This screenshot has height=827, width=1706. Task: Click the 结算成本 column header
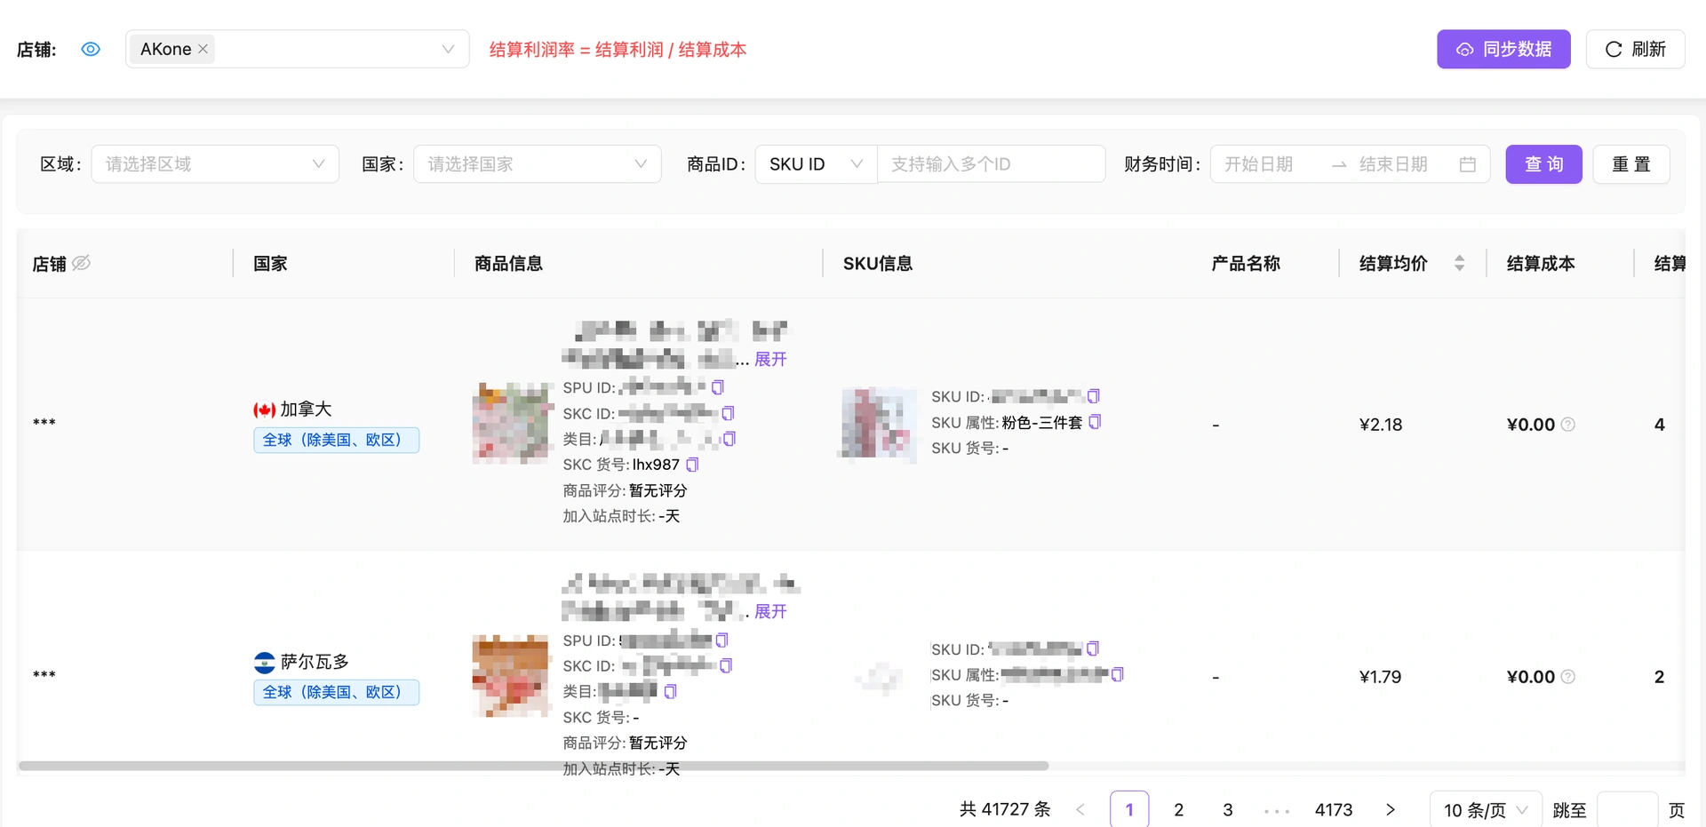coord(1541,263)
